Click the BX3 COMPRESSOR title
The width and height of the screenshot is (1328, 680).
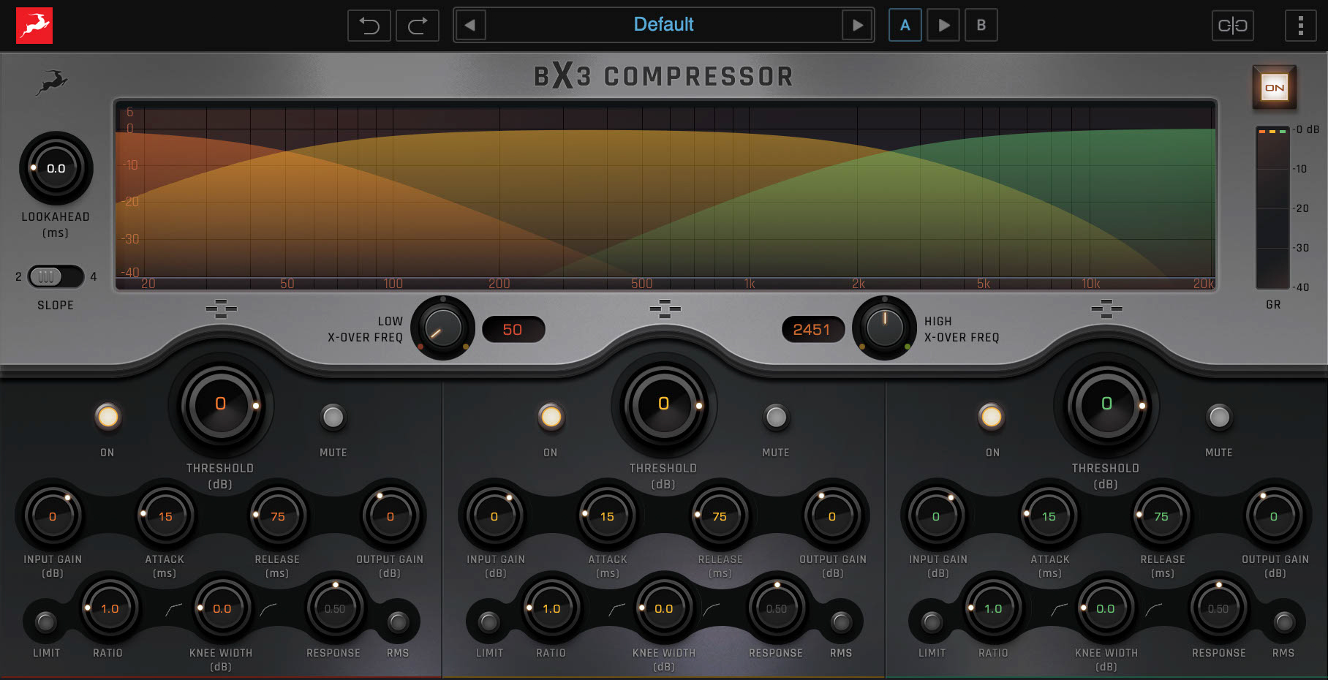point(664,75)
